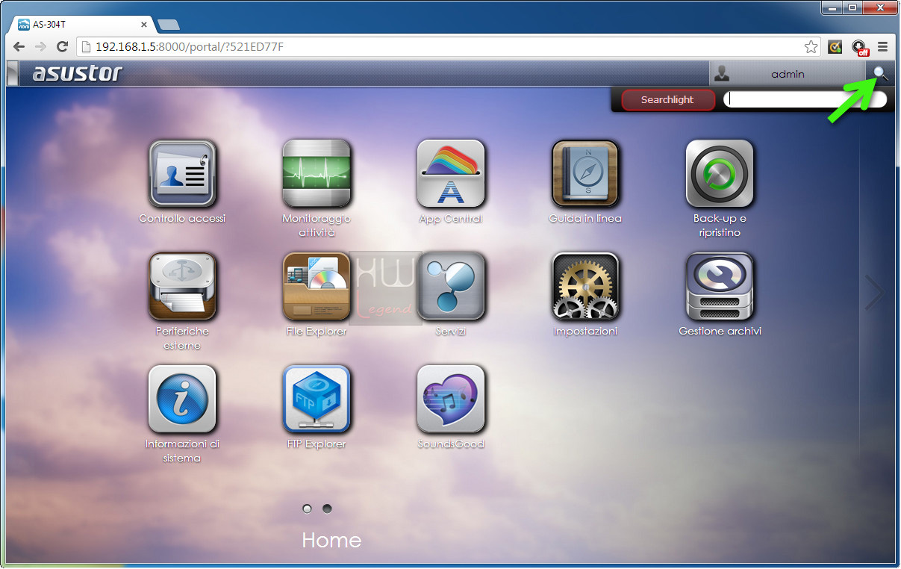This screenshot has height=569, width=901.
Task: Select the AS-304T browser tab
Action: (82, 25)
